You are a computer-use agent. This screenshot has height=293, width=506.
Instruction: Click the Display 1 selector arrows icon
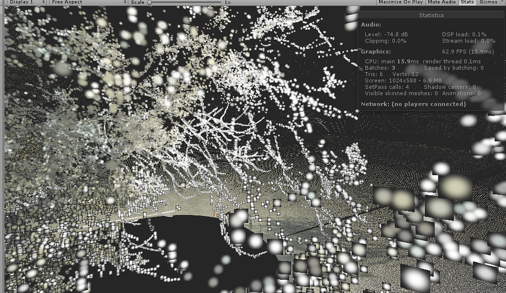(43, 2)
